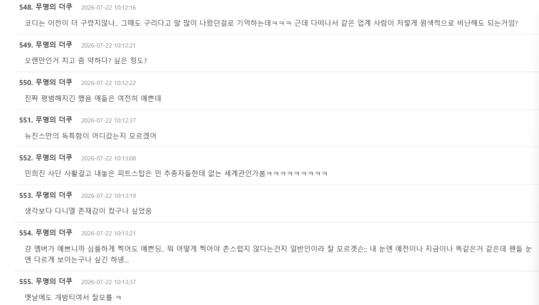Viewport: 539px width, 305px height.
Task: Click comment 552 author name
Action: point(54,157)
